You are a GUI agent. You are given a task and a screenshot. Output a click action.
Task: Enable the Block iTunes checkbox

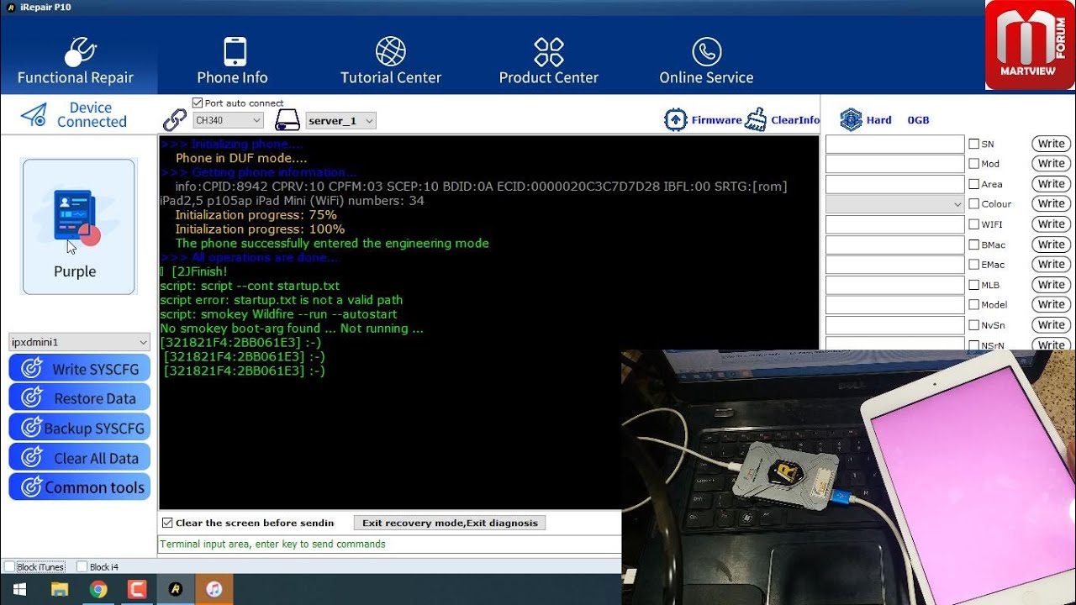pos(9,567)
